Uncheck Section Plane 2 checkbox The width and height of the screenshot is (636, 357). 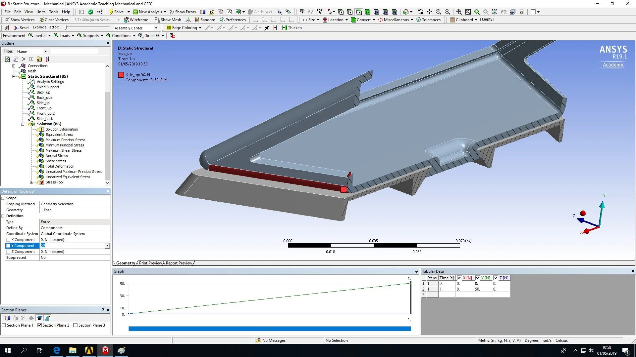(40, 325)
